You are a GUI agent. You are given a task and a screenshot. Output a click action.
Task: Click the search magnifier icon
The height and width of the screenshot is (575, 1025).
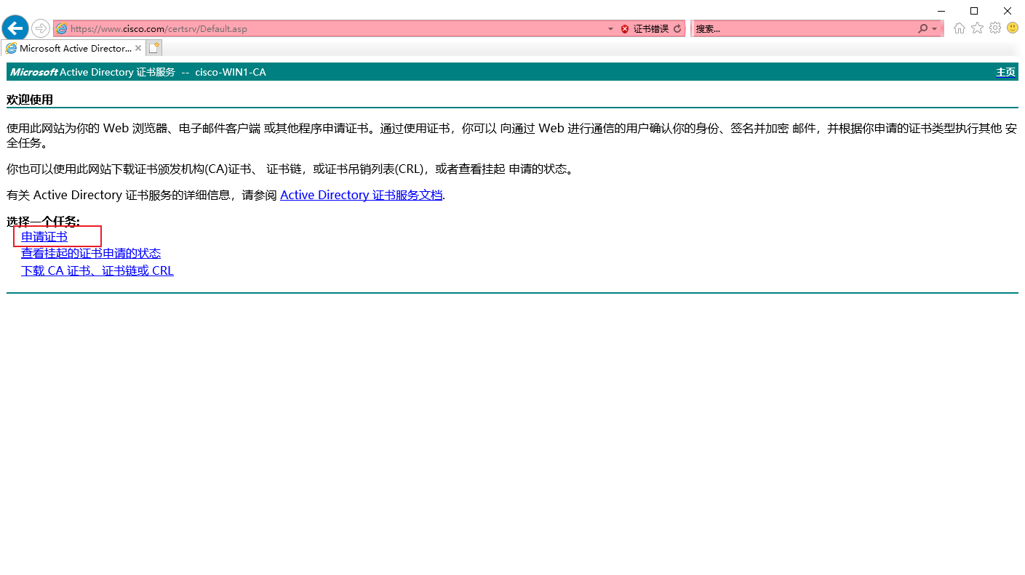pyautogui.click(x=923, y=29)
